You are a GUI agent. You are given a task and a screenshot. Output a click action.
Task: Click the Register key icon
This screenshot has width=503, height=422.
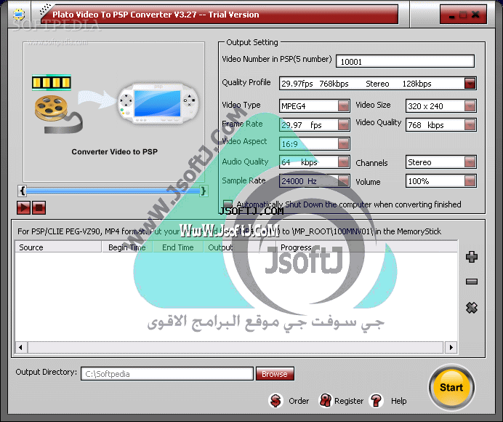(x=326, y=400)
